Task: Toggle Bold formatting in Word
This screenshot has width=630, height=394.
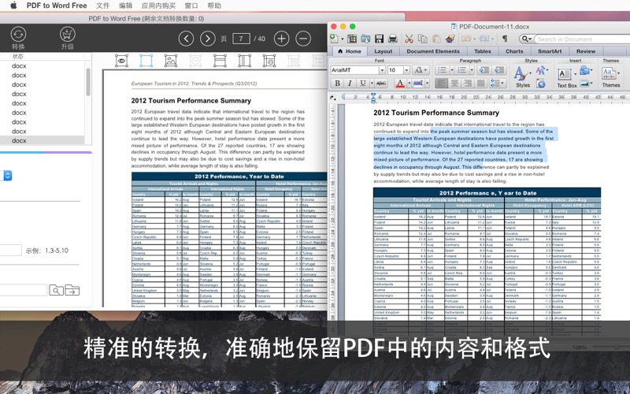Action: click(x=338, y=84)
